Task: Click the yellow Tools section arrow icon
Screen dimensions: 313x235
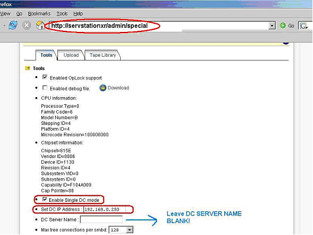Action: pyautogui.click(x=28, y=68)
